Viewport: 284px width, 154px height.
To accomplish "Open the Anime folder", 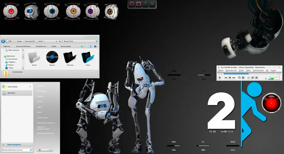I will tap(34, 59).
